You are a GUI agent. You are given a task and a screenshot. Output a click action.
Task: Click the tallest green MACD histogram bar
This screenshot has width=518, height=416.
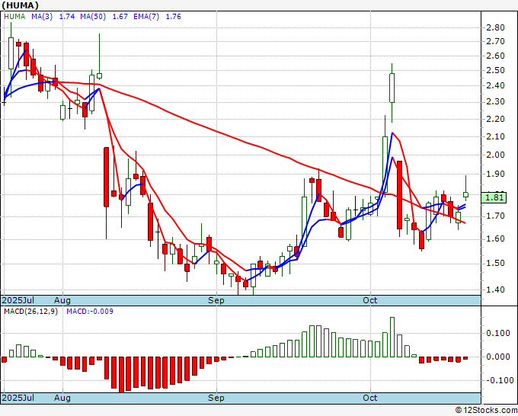click(x=392, y=337)
